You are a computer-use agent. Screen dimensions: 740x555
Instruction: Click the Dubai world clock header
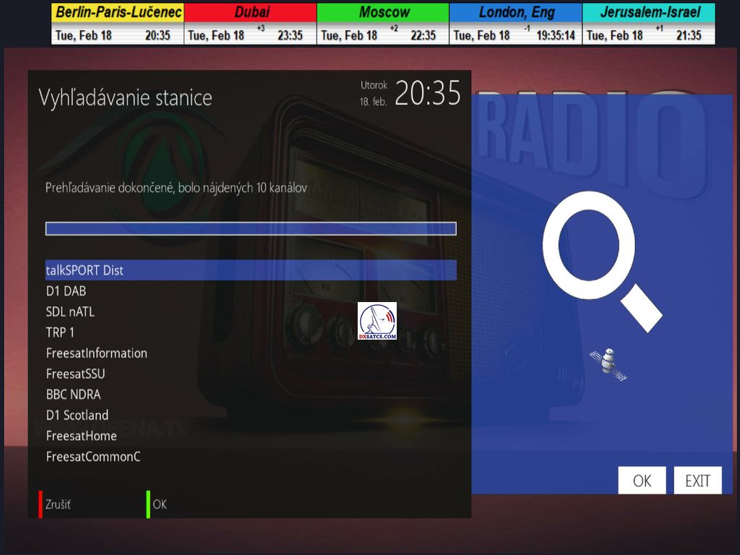[250, 12]
